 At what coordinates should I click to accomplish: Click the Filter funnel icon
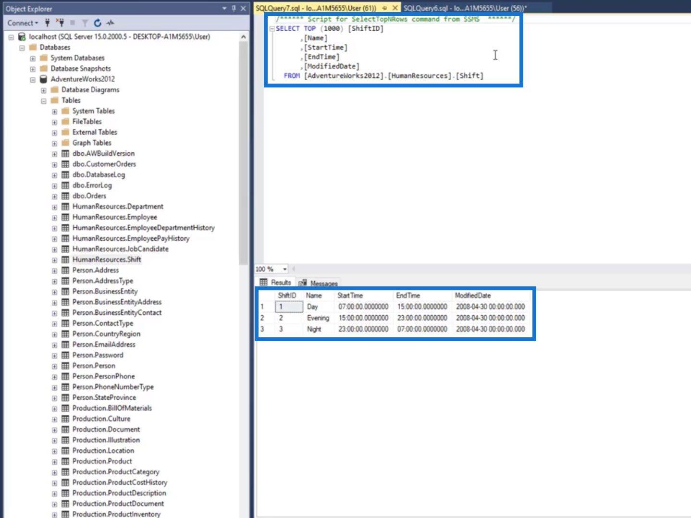point(85,23)
